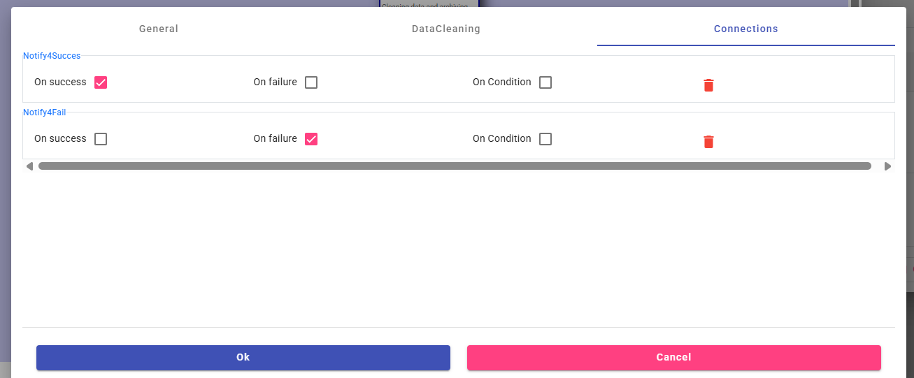This screenshot has height=378, width=914.
Task: Toggle On Condition checkbox for Notify4Fail
Action: 545,139
